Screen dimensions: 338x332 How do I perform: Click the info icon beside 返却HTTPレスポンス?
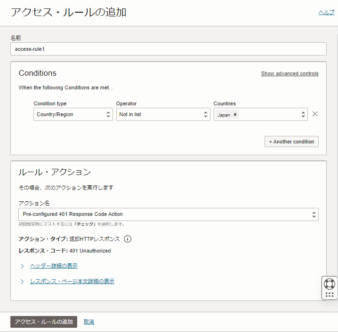(x=128, y=239)
